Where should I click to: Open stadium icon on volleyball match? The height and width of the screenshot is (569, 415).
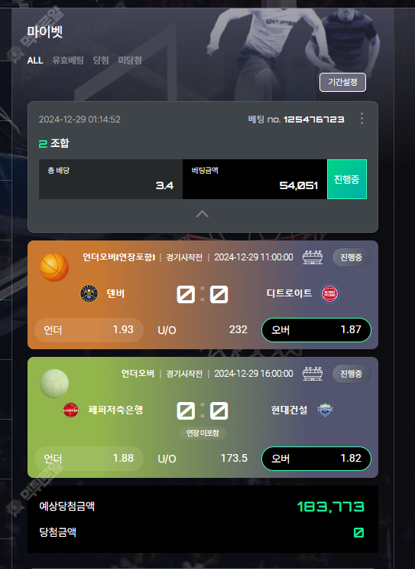tap(313, 374)
